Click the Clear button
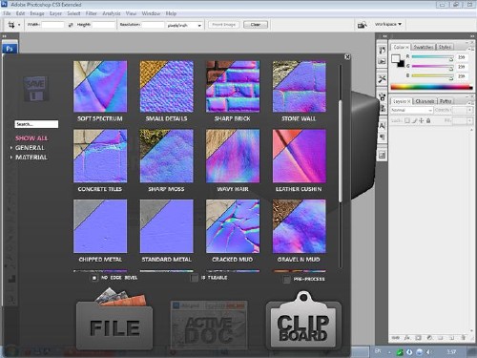477x358 pixels. click(256, 25)
